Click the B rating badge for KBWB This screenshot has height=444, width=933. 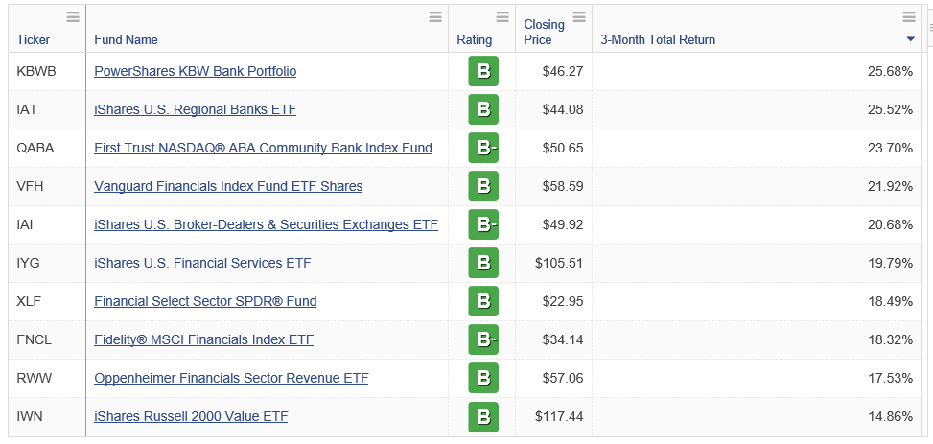click(483, 72)
